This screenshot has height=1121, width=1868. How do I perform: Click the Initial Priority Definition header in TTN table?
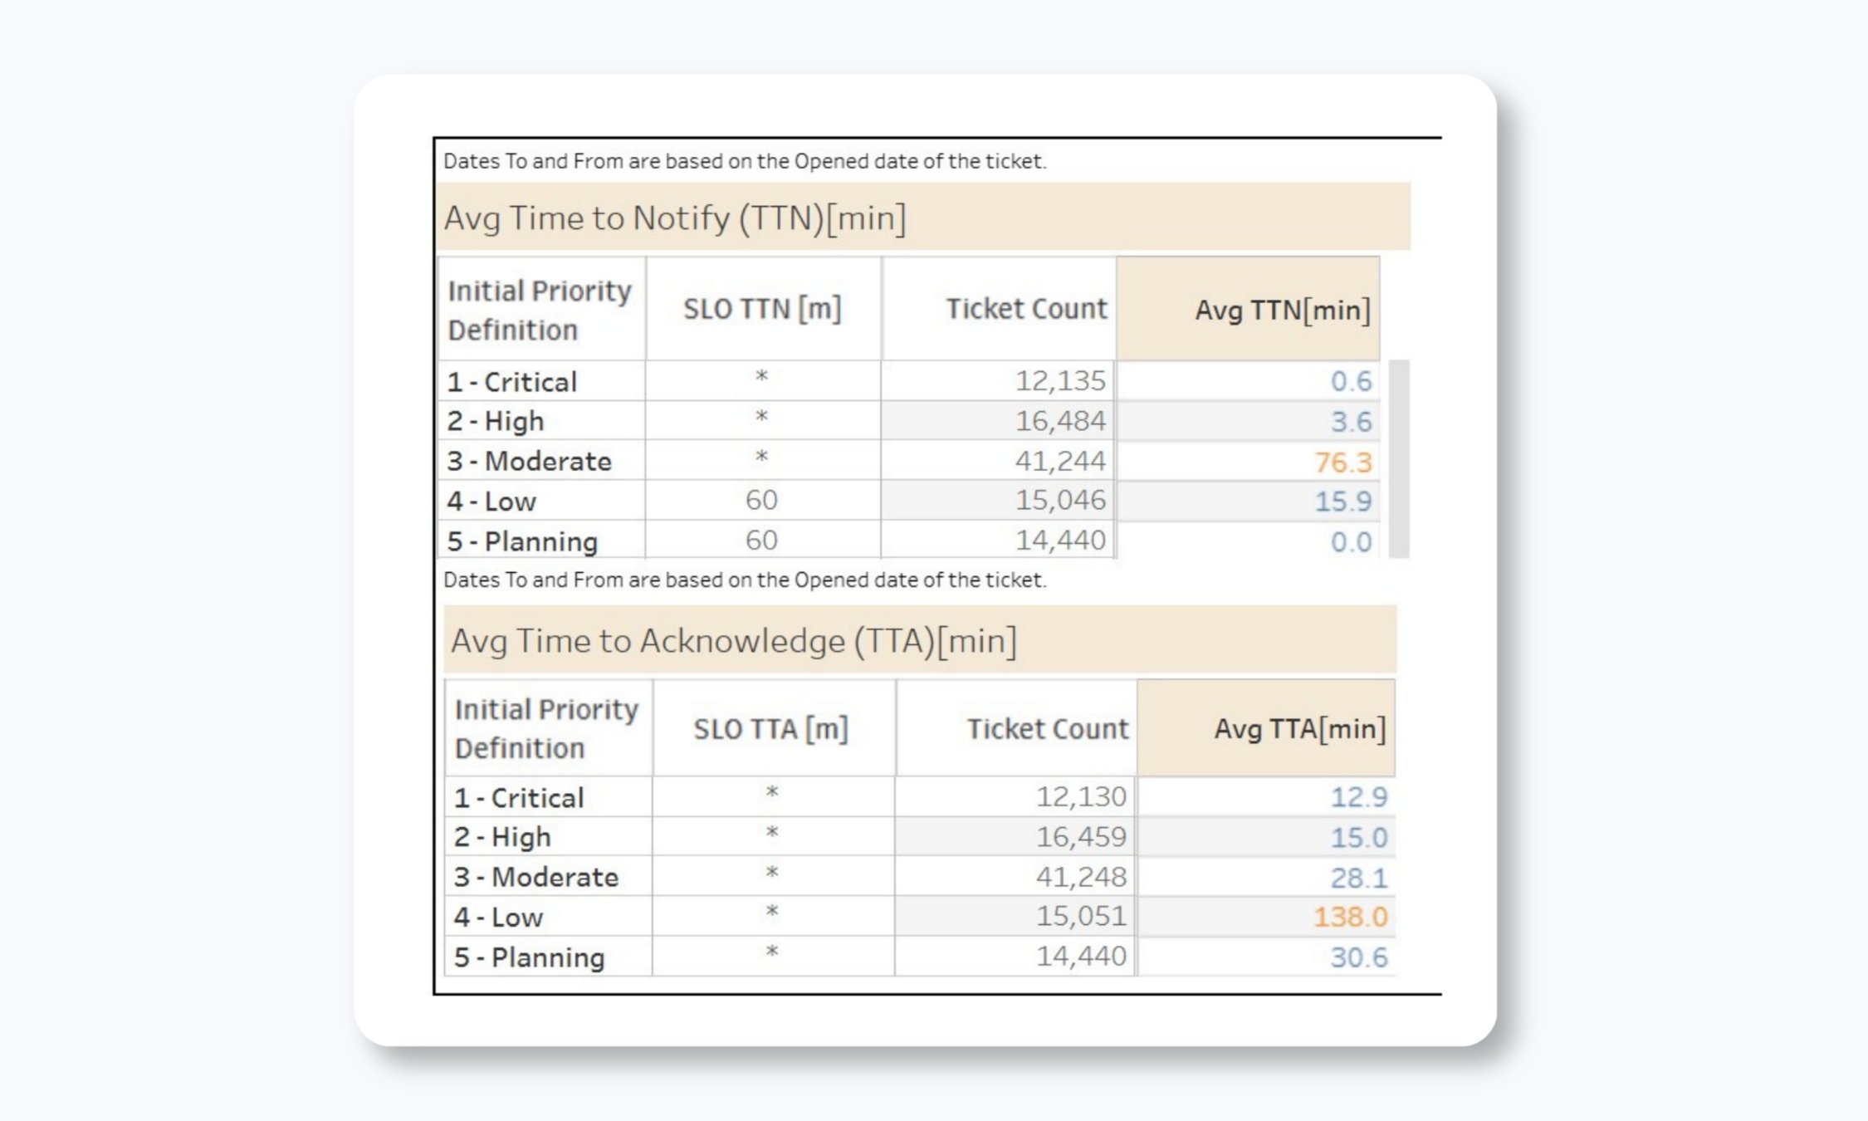tap(538, 309)
